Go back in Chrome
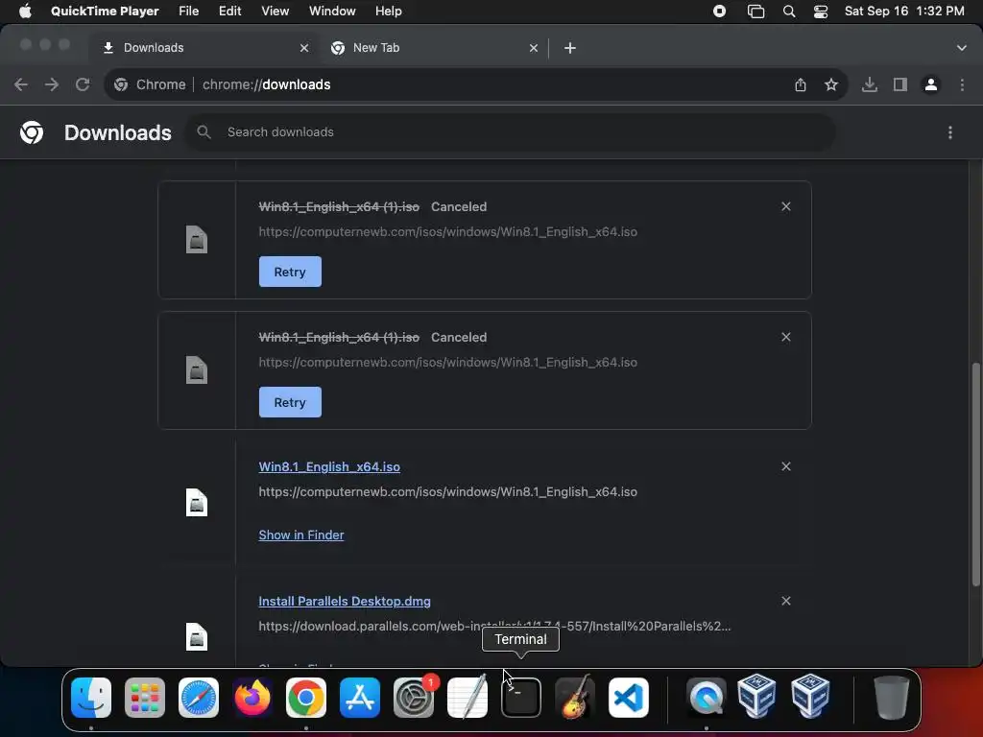 (x=21, y=84)
